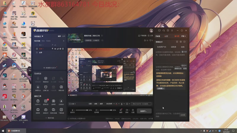Open the 星海任务 tool with red badge
The height and width of the screenshot is (133, 237).
(x=46, y=102)
